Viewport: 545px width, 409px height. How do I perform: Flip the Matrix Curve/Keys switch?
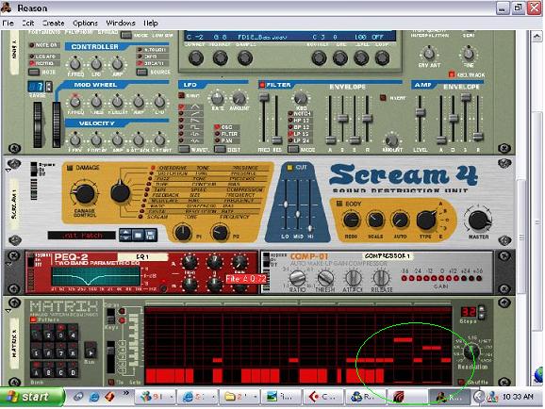coord(111,316)
